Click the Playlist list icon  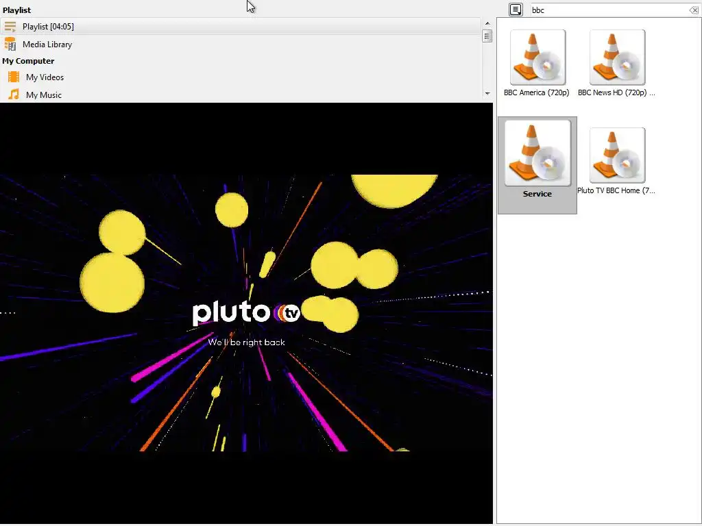(10, 27)
